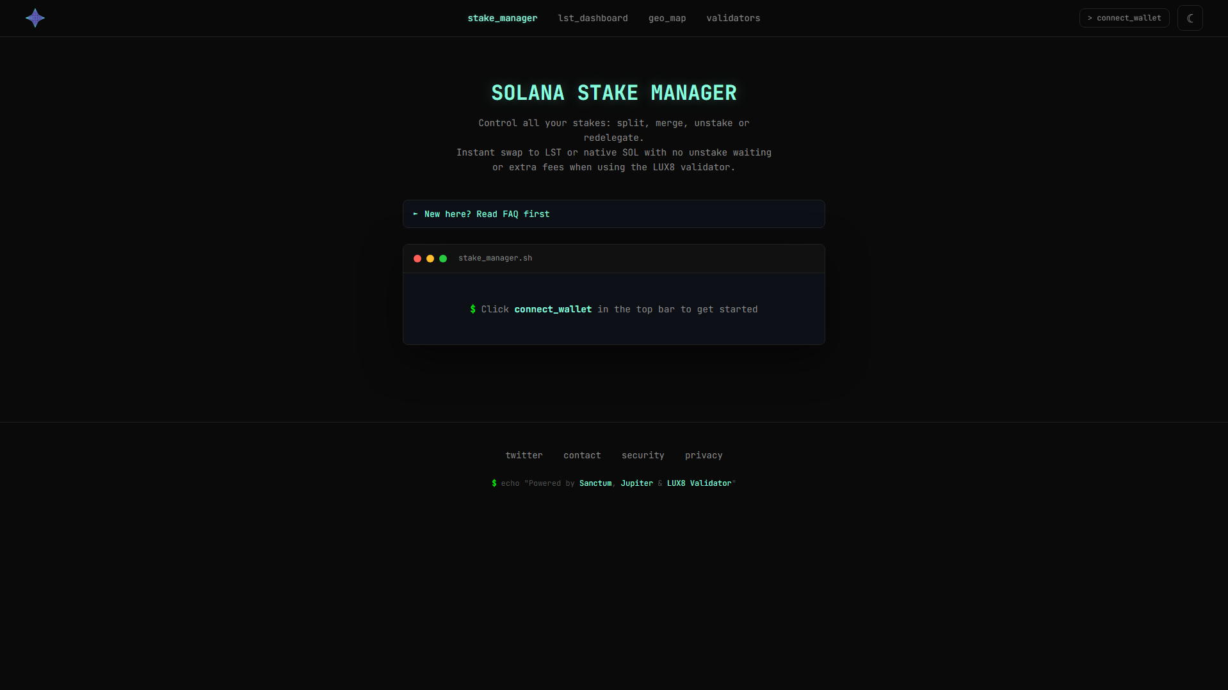Follow the Jupiter link in footer

click(637, 483)
